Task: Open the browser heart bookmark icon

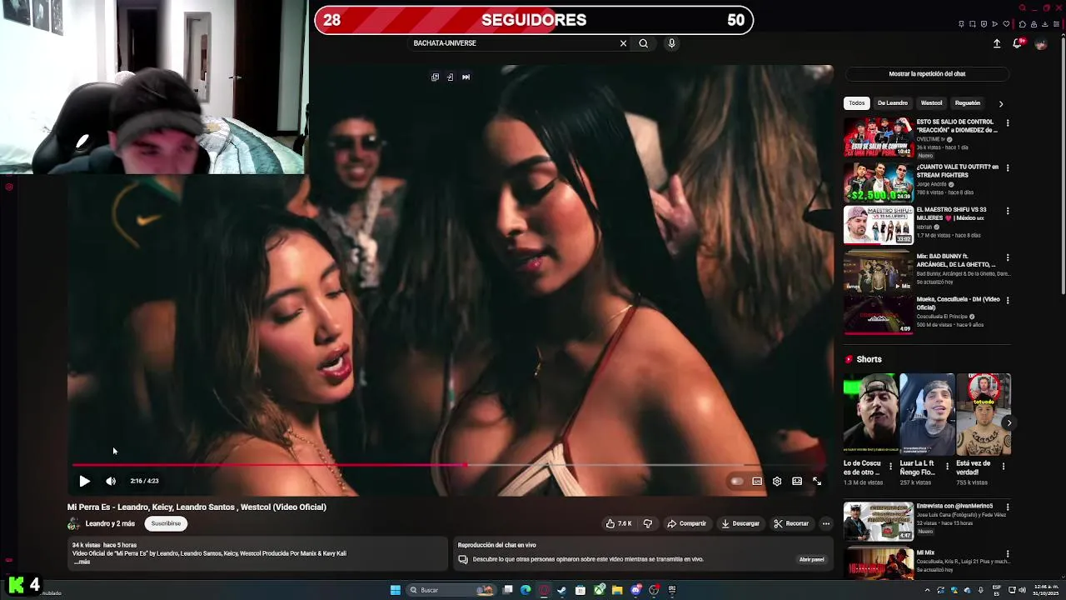Action: point(1006,24)
